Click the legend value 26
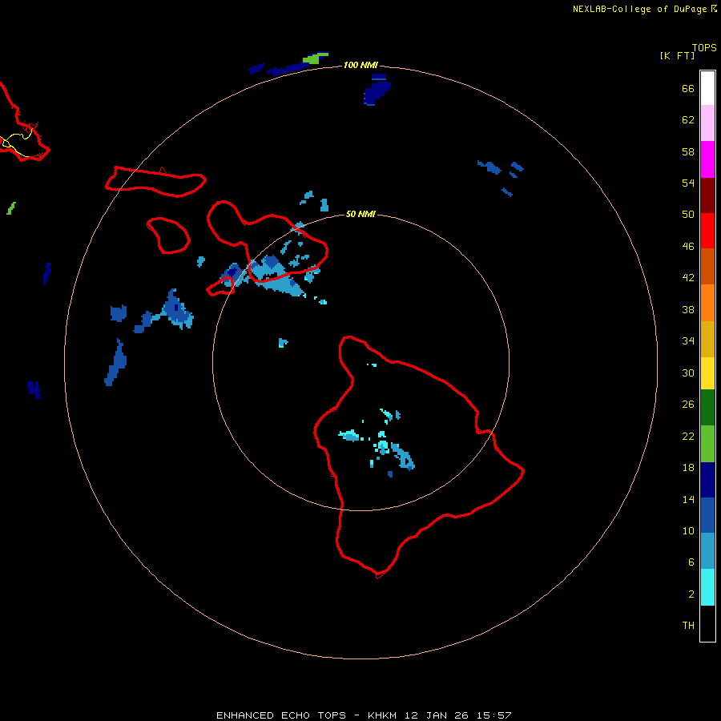 (x=688, y=405)
